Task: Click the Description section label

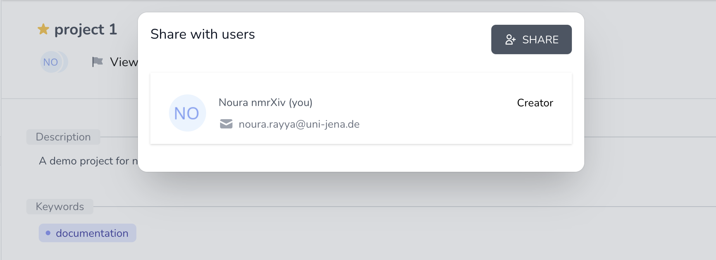Action: (63, 137)
